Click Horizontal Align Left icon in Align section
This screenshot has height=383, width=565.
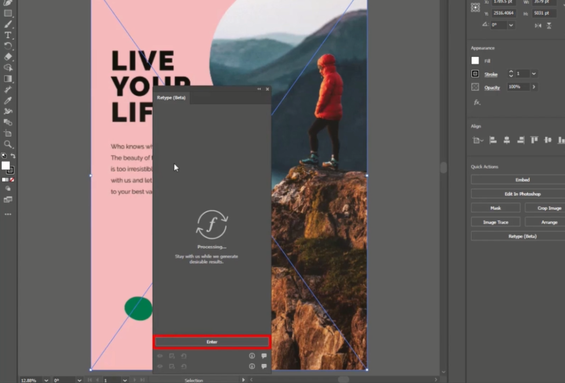pos(493,140)
